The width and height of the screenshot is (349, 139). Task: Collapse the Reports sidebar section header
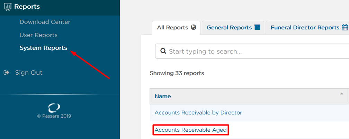click(x=60, y=7)
